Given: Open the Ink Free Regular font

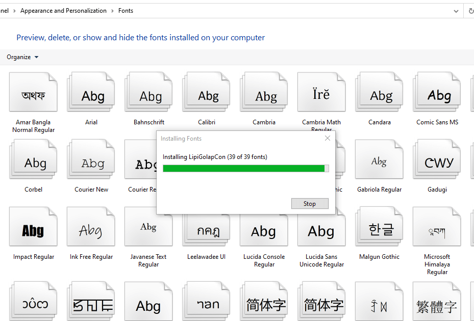Looking at the screenshot, I should [x=92, y=227].
